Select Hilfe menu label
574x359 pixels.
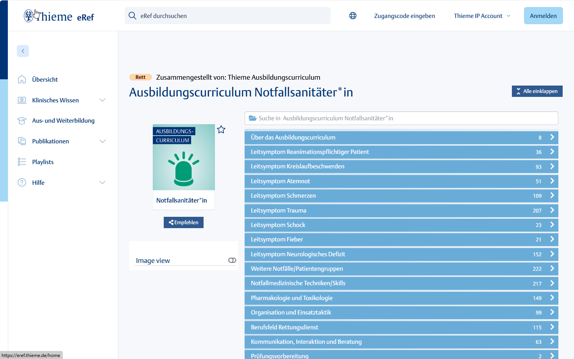pyautogui.click(x=38, y=182)
